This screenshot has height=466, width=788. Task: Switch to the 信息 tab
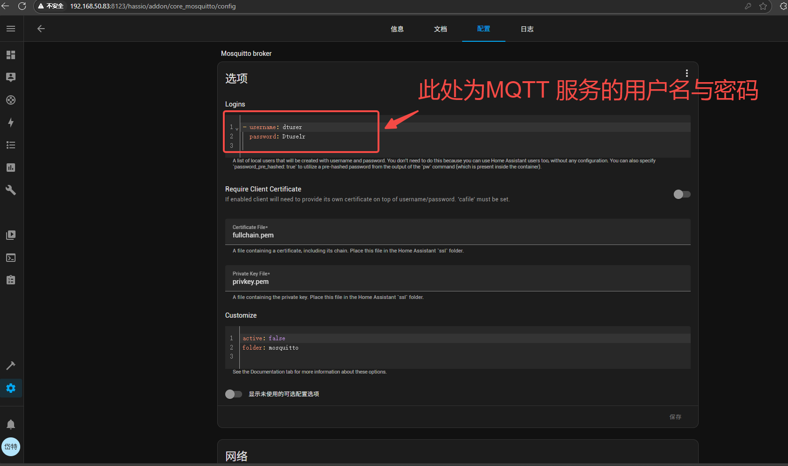pyautogui.click(x=397, y=29)
